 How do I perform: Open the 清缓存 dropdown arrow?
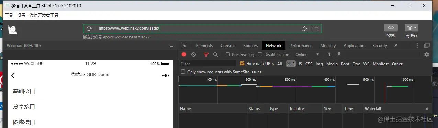pyautogui.click(x=415, y=28)
